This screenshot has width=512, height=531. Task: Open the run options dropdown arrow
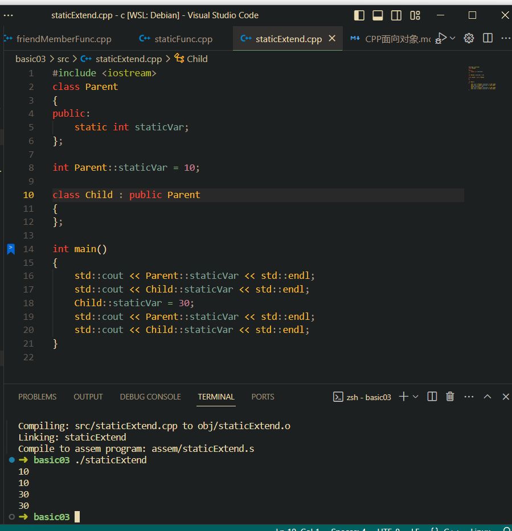pos(453,38)
